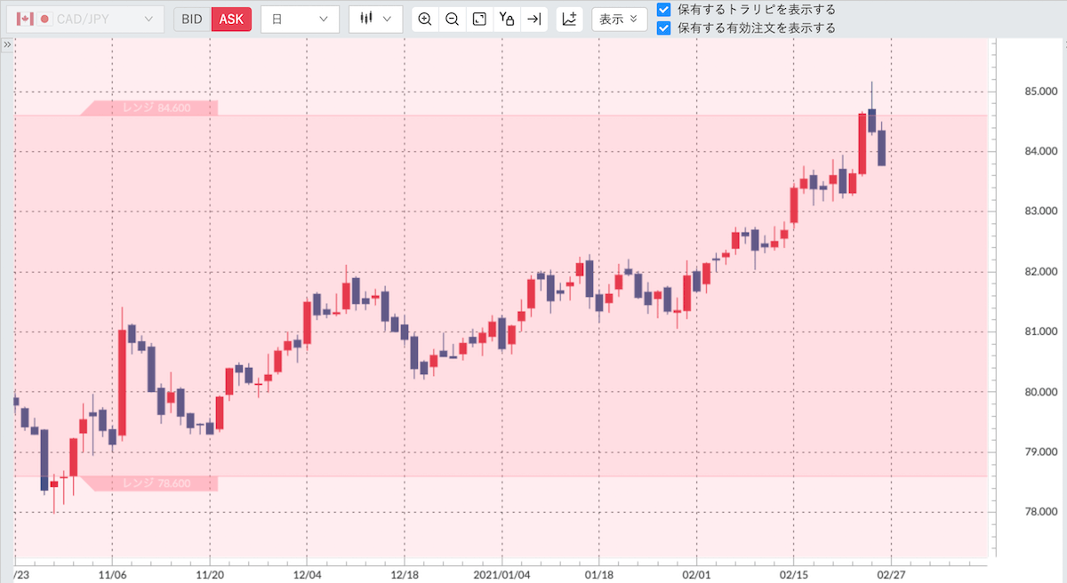This screenshot has width=1067, height=583.
Task: Open the add indicator chart icon
Action: coord(570,19)
